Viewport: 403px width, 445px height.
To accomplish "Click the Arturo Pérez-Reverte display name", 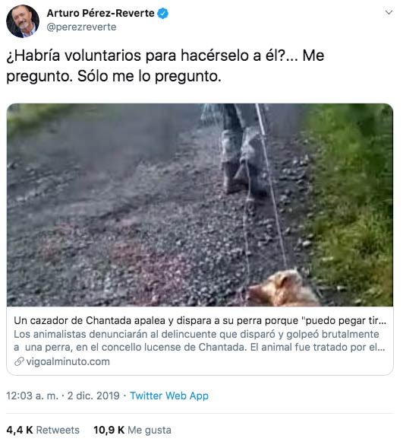I will [x=100, y=13].
